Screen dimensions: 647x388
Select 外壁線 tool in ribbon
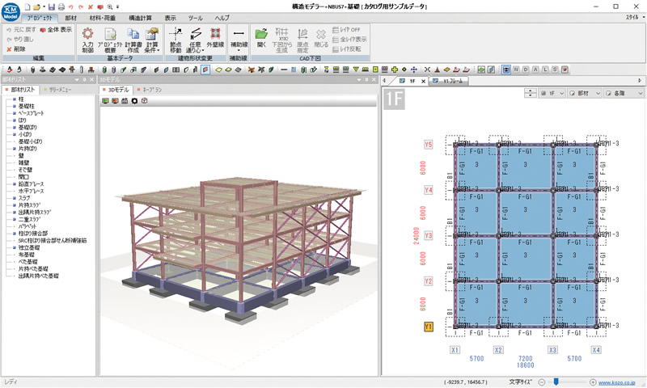click(x=215, y=37)
